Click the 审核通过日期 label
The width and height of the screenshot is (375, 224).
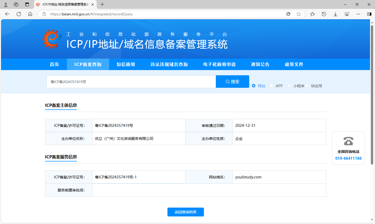point(213,126)
